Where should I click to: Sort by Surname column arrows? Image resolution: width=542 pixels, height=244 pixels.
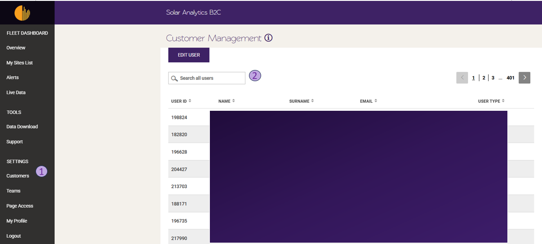click(x=312, y=101)
